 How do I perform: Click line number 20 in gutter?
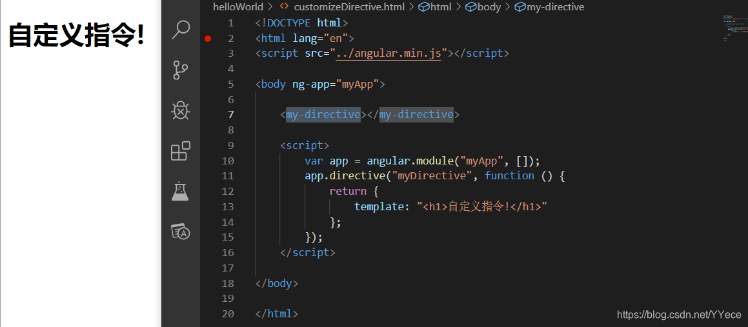point(228,313)
